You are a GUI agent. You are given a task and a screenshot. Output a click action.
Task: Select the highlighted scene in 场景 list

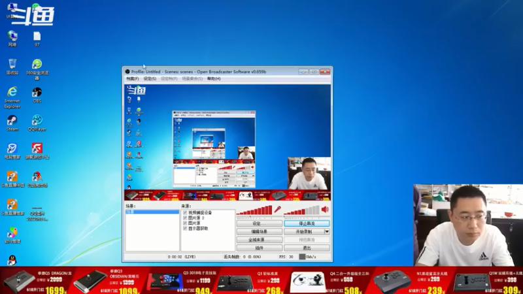click(x=152, y=212)
